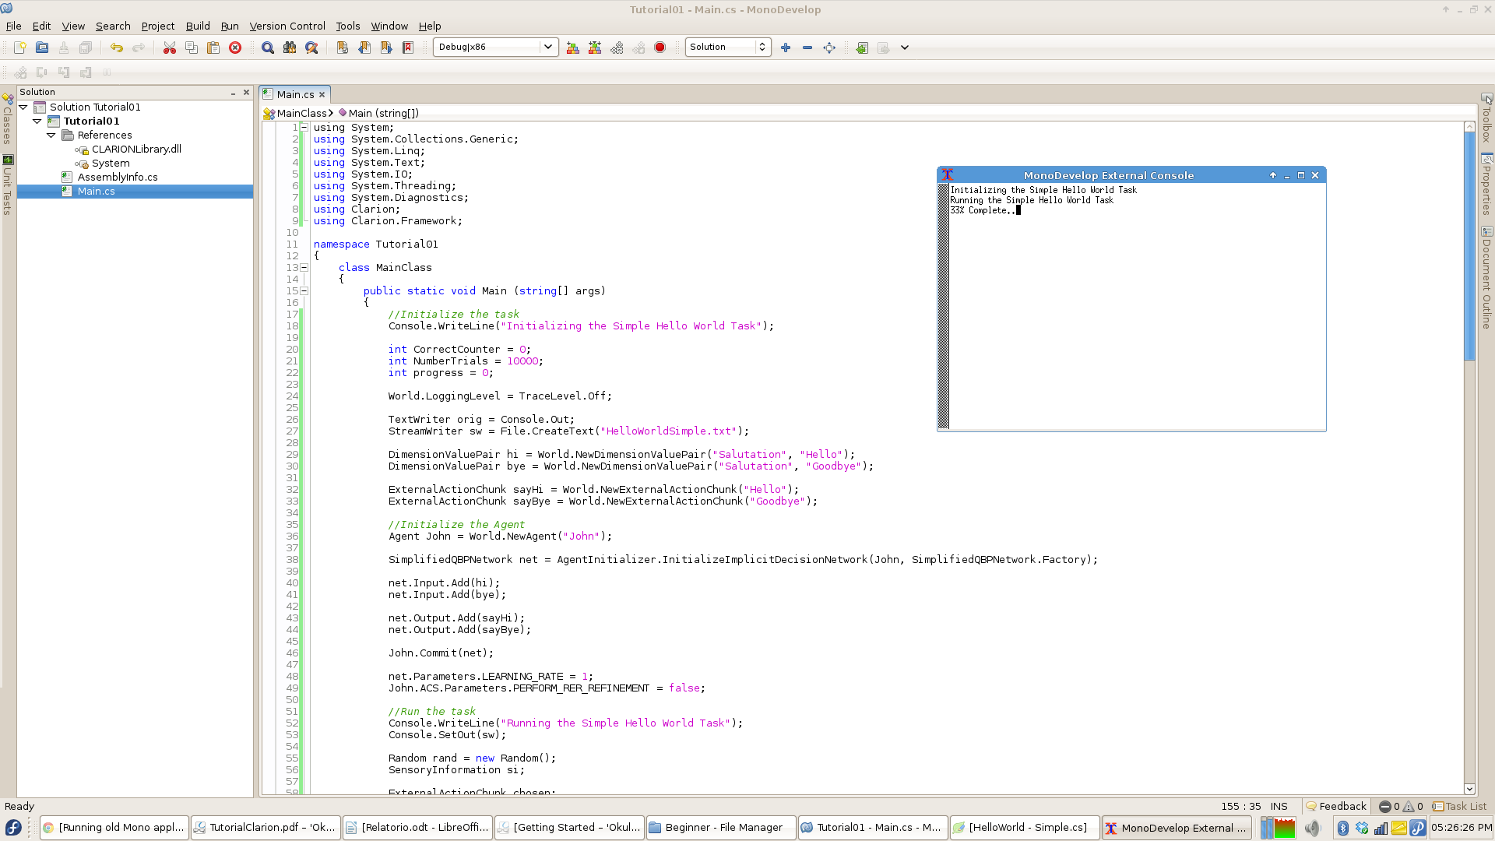Image resolution: width=1495 pixels, height=841 pixels.
Task: Click the Undo arrow icon
Action: (116, 48)
